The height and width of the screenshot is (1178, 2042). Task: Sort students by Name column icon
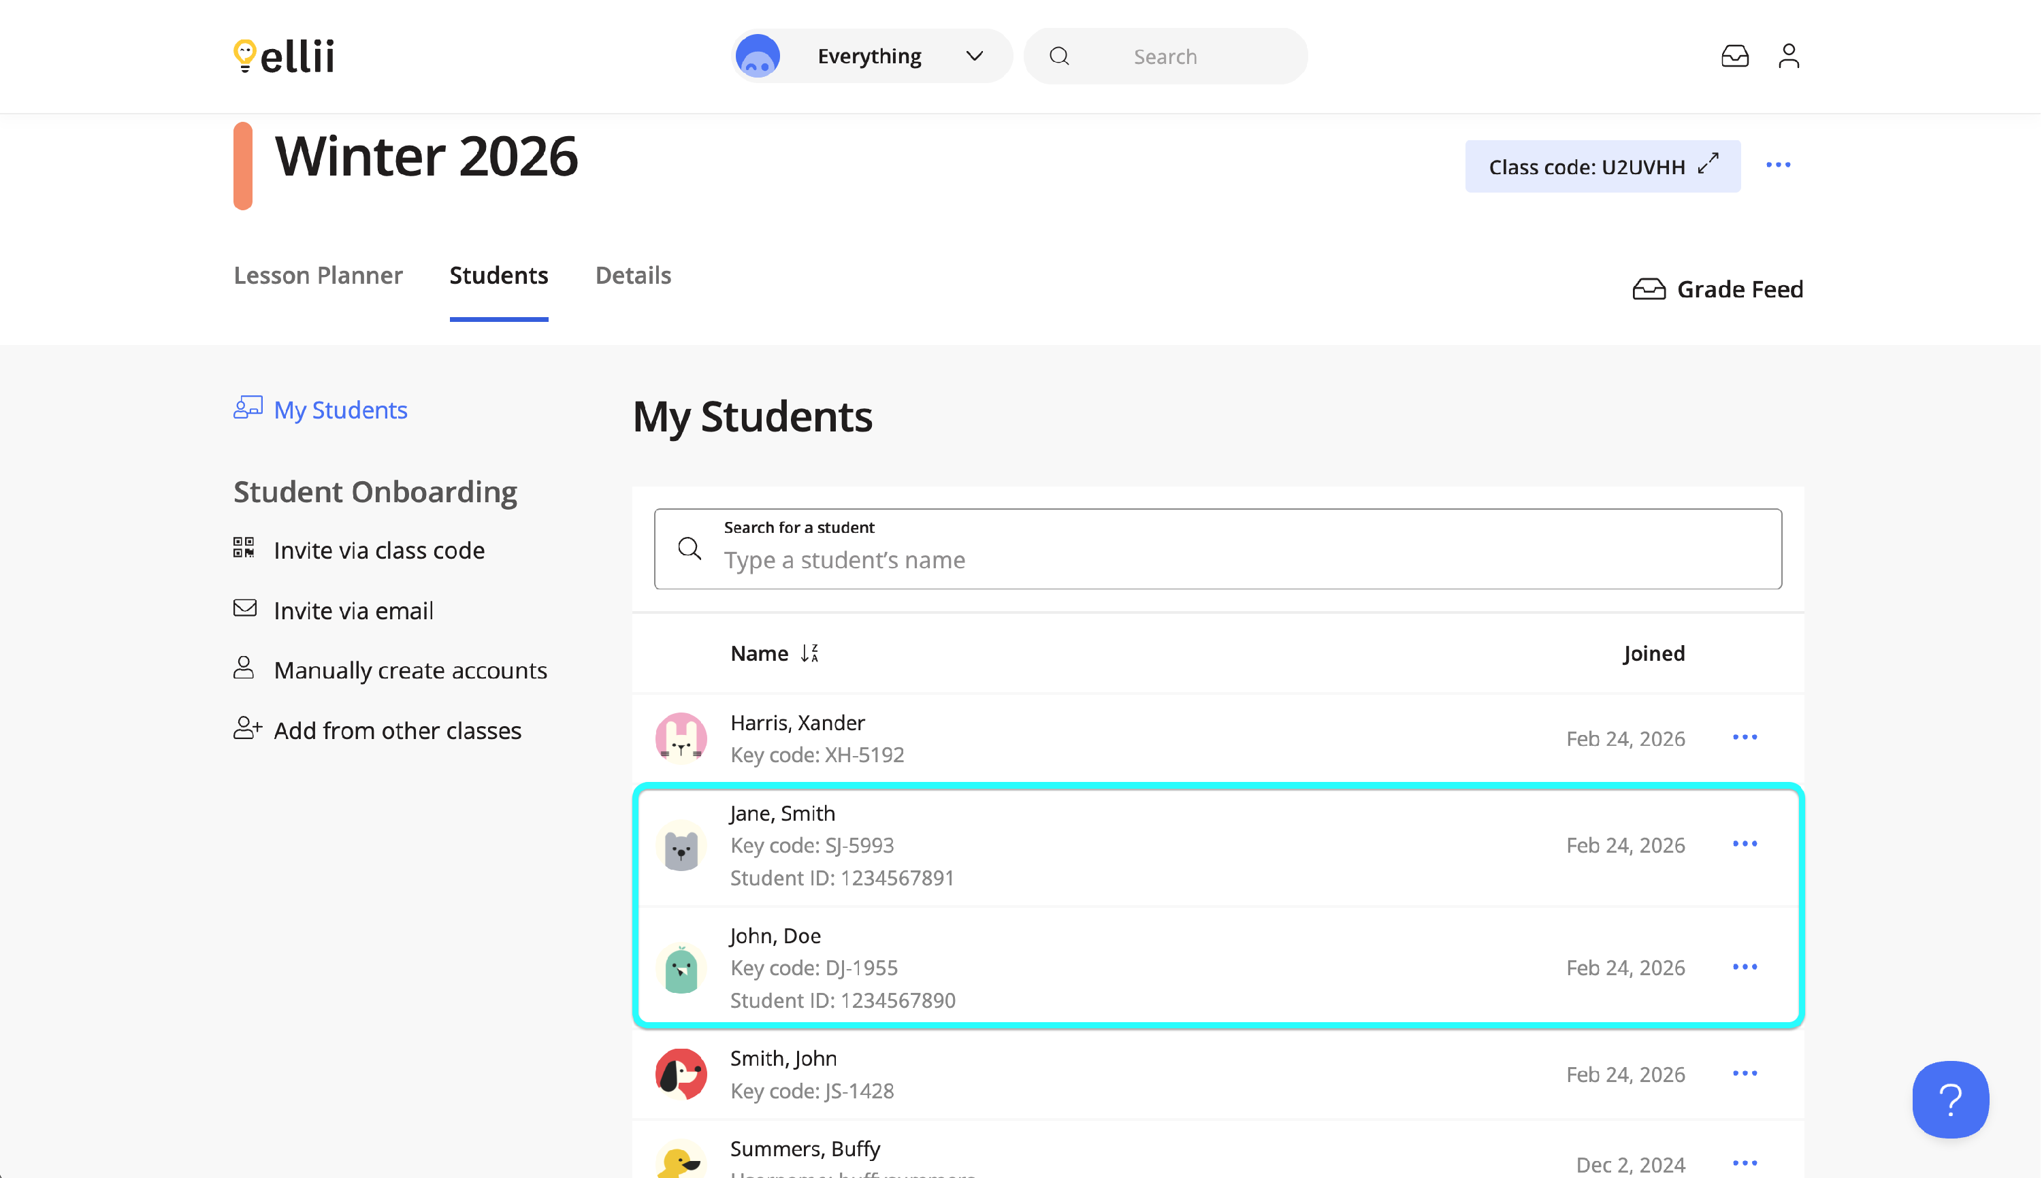tap(810, 653)
